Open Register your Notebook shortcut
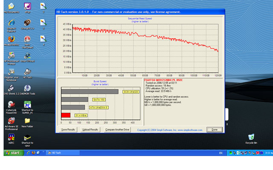 pos(12,75)
